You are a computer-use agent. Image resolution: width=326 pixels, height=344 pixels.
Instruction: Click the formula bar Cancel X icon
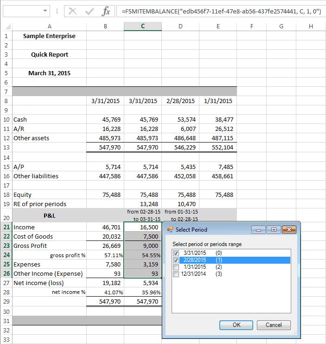(72, 11)
